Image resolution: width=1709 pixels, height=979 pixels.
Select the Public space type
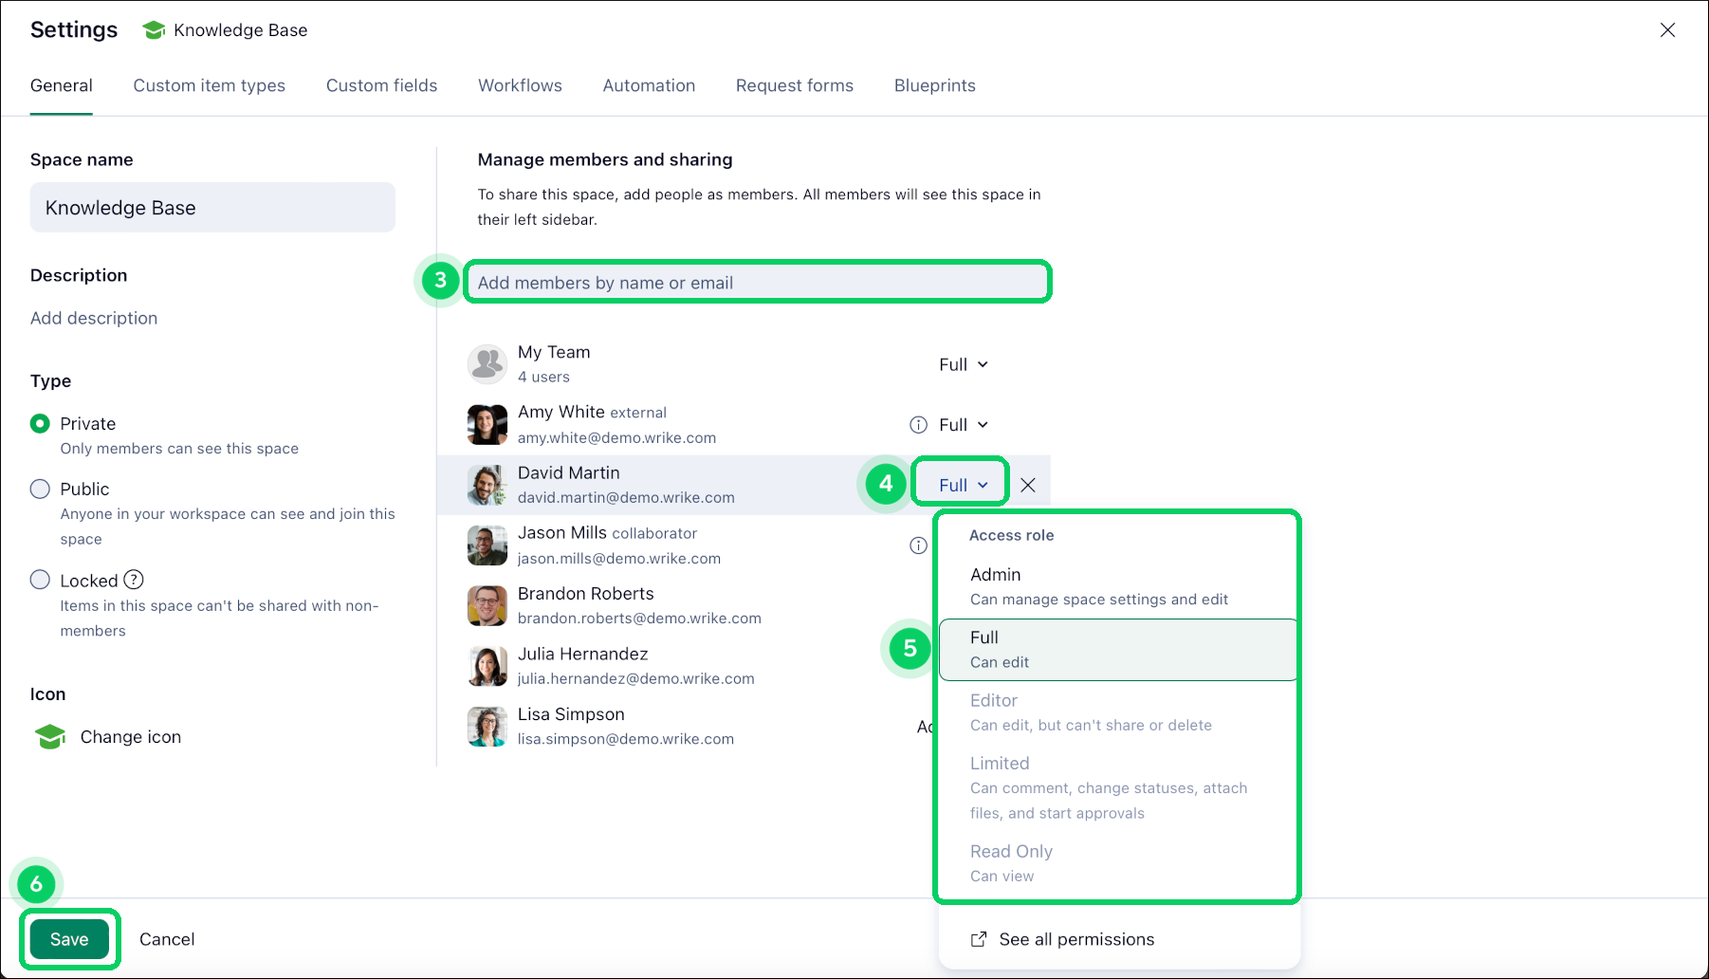coord(40,489)
